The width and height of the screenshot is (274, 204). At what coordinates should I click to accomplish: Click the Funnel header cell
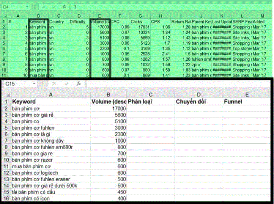pyautogui.click(x=247, y=102)
